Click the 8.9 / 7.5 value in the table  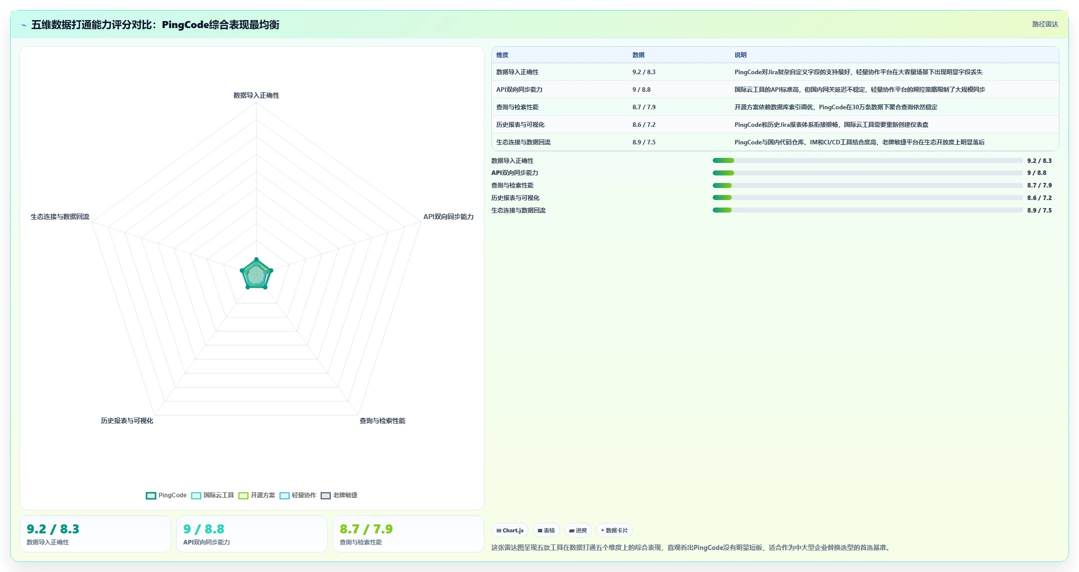(x=644, y=142)
